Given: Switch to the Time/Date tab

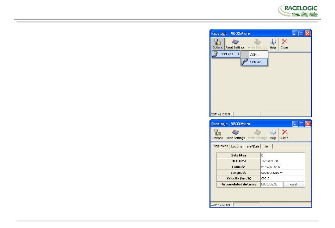Looking at the screenshot, I should pyautogui.click(x=252, y=146).
